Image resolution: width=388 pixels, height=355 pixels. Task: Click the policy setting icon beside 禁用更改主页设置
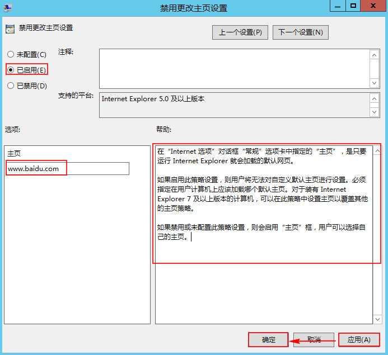coord(10,29)
